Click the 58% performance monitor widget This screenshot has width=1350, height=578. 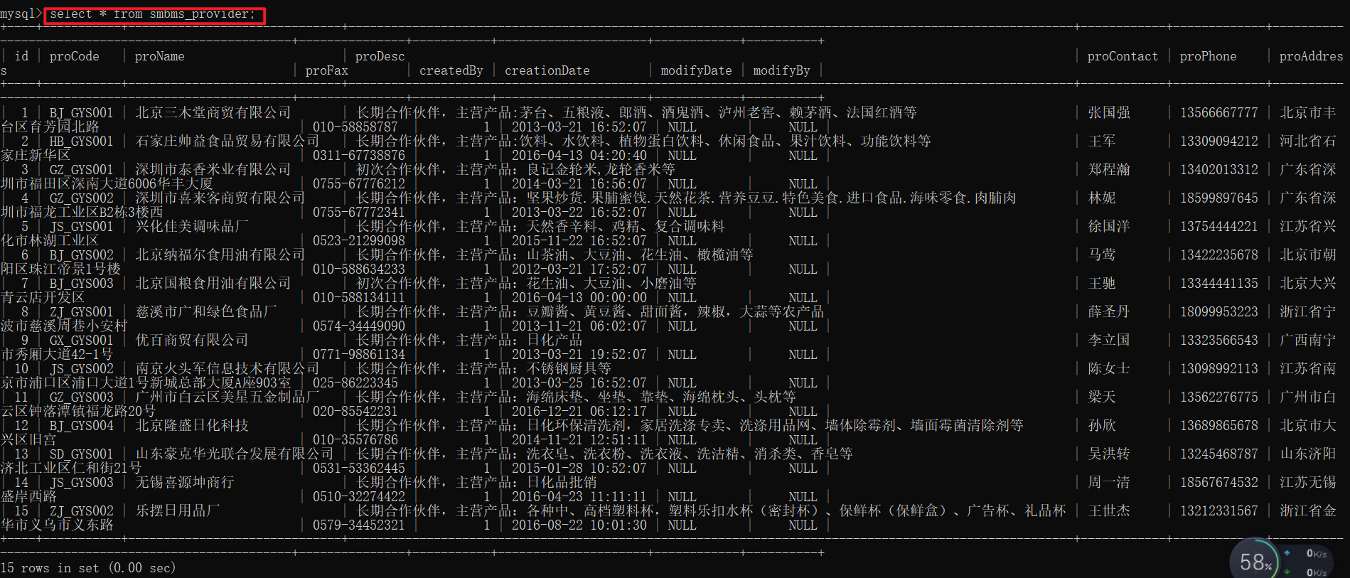(1255, 562)
